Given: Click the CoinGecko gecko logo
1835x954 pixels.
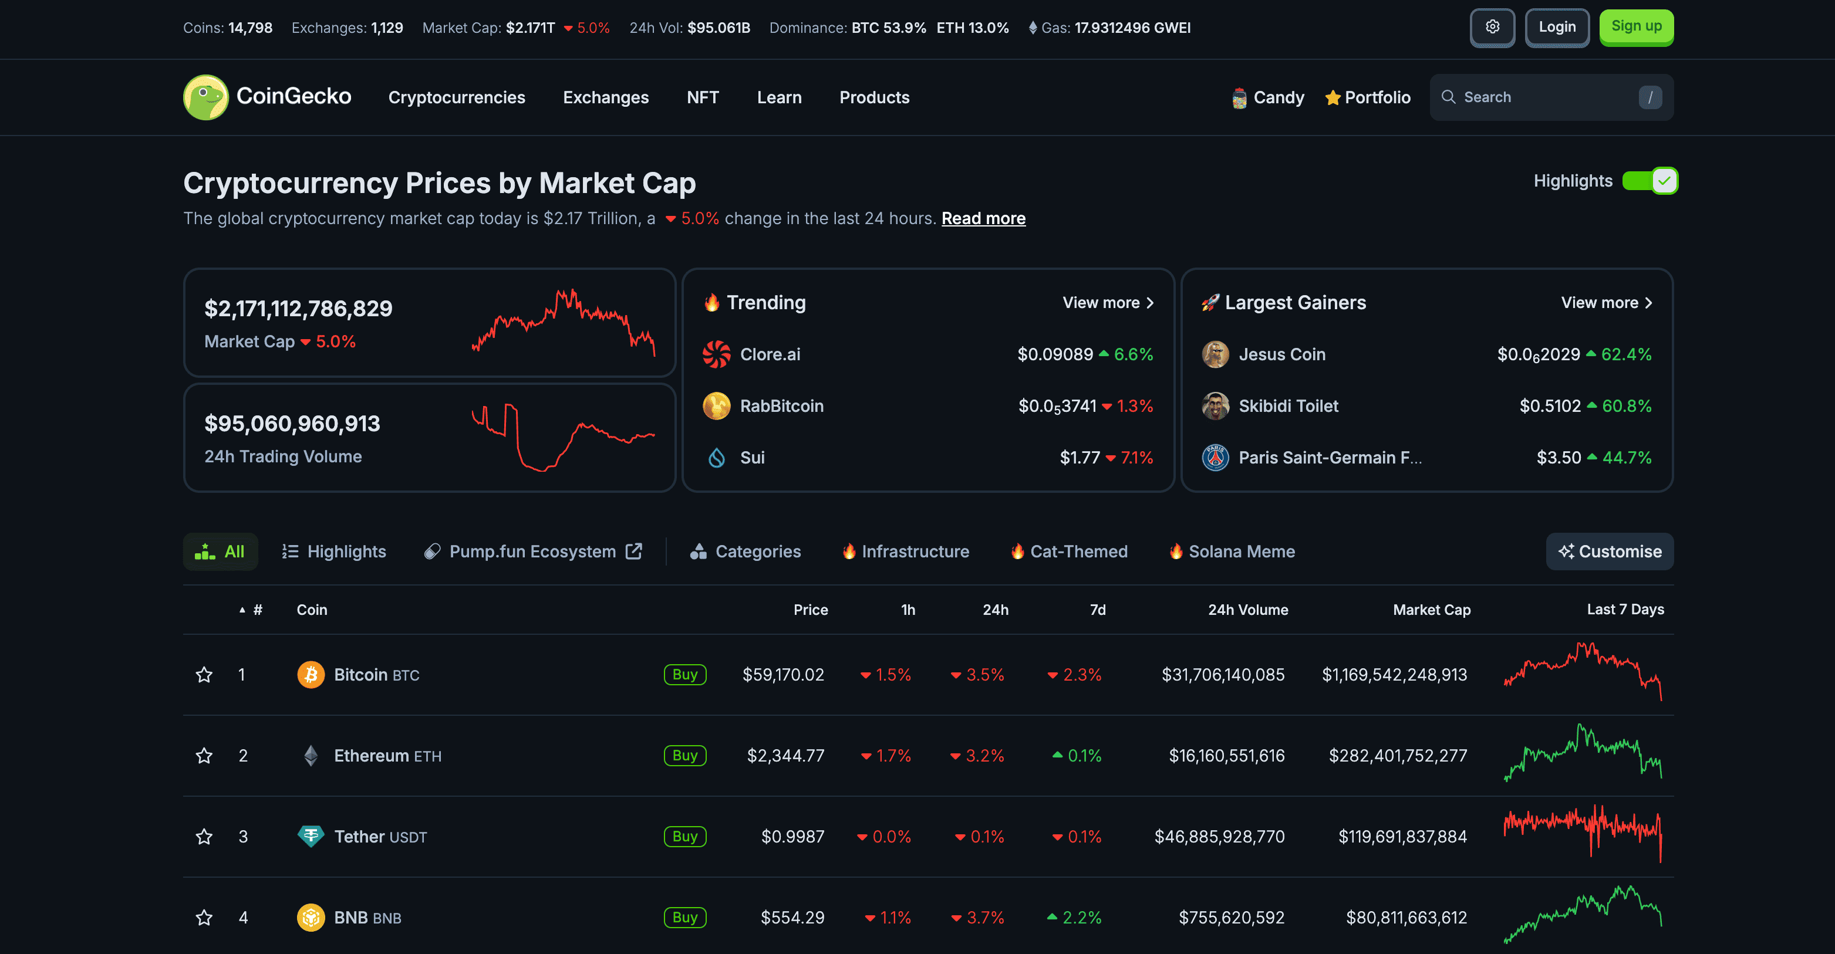Looking at the screenshot, I should (x=205, y=97).
